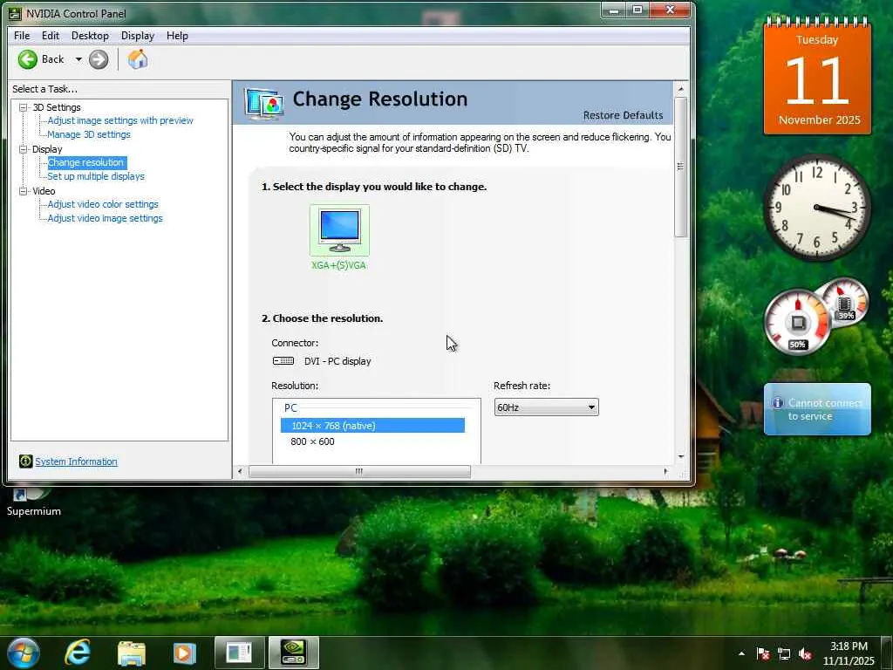Click the green Back arrow button
The height and width of the screenshot is (670, 893).
click(27, 59)
